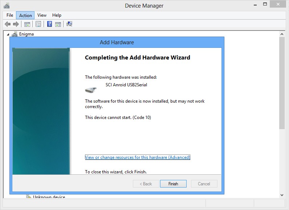
Task: Open Properties via the toolbar icon
Action: pyautogui.click(x=38, y=24)
